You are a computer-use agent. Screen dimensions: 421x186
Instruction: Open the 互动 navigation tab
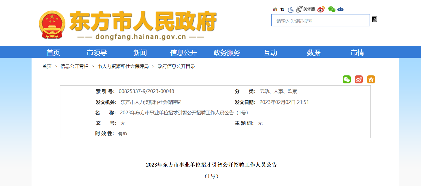[271, 52]
